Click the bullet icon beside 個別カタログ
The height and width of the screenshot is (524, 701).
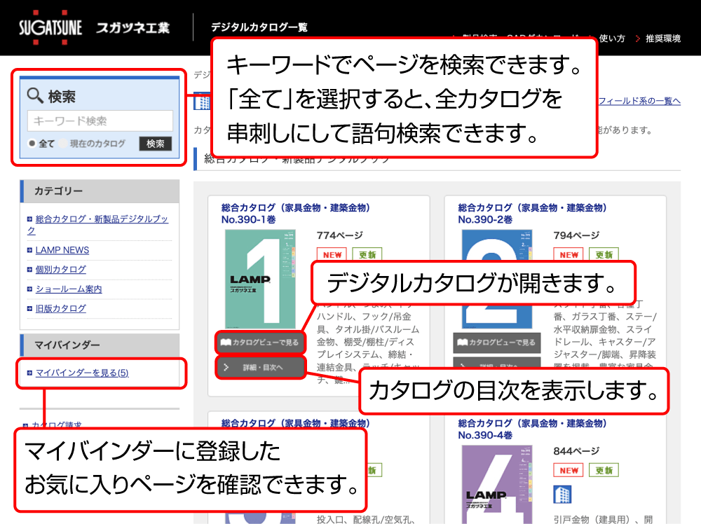tap(29, 270)
